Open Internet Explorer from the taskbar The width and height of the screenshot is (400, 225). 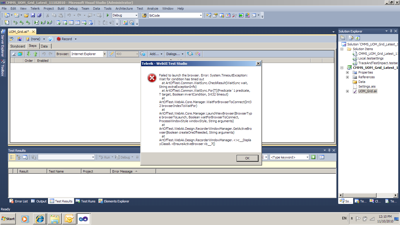40,219
